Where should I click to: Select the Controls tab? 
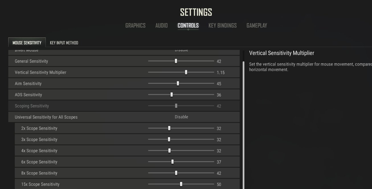click(x=188, y=26)
